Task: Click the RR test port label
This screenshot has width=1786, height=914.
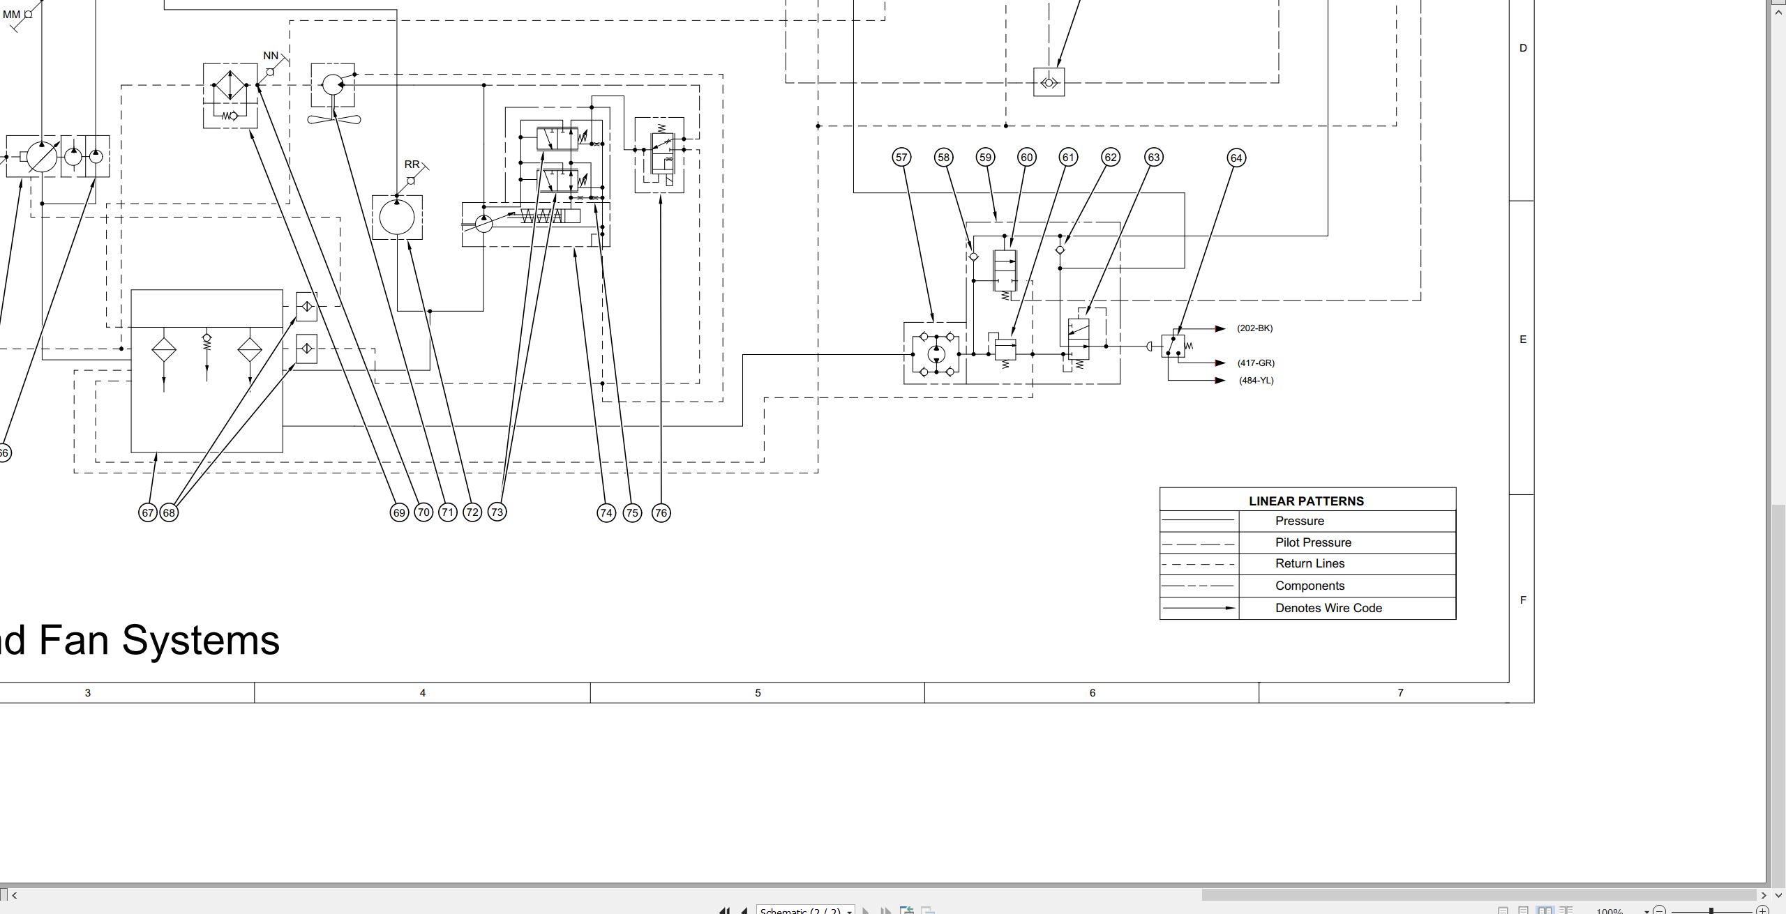Action: pos(412,165)
